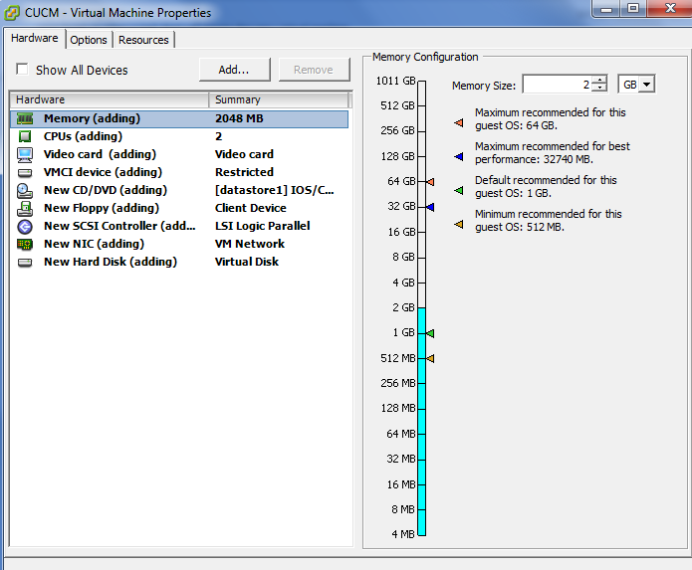Click the Memory device icon in hardware list

25,118
